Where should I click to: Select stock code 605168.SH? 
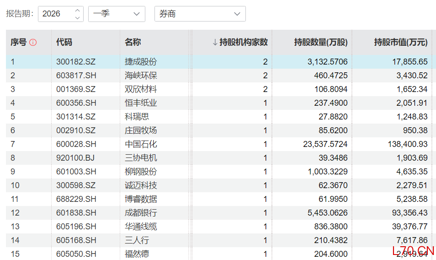(76, 240)
